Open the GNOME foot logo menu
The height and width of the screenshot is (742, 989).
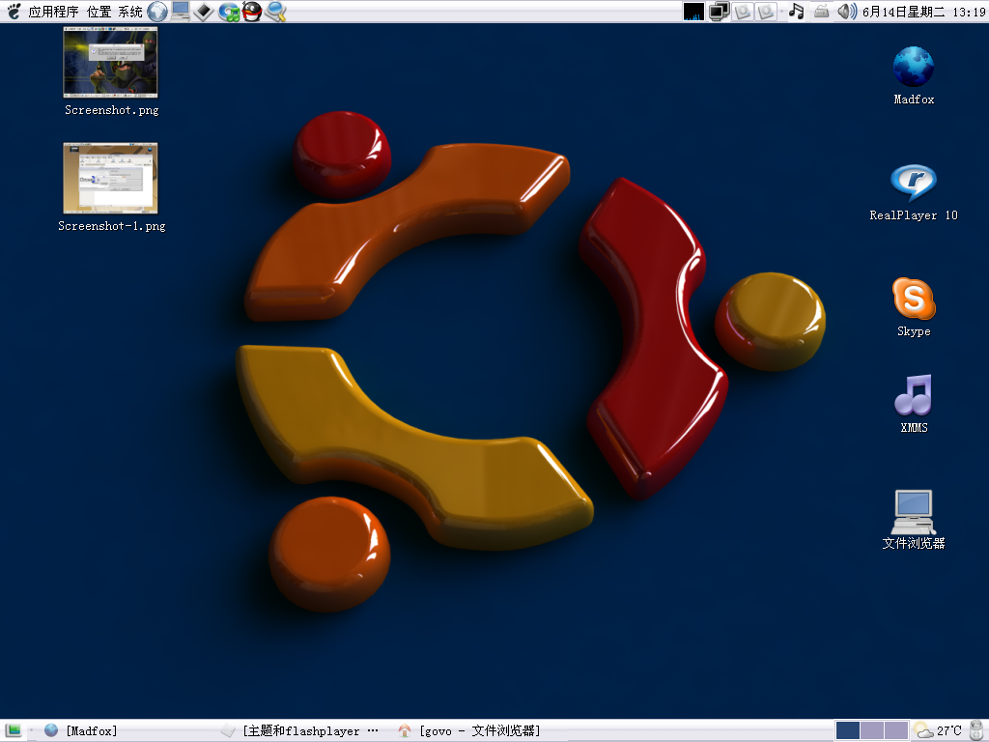point(14,12)
